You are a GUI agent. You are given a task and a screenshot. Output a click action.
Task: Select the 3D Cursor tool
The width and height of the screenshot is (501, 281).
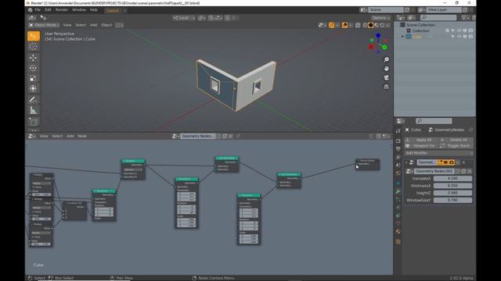tap(33, 47)
